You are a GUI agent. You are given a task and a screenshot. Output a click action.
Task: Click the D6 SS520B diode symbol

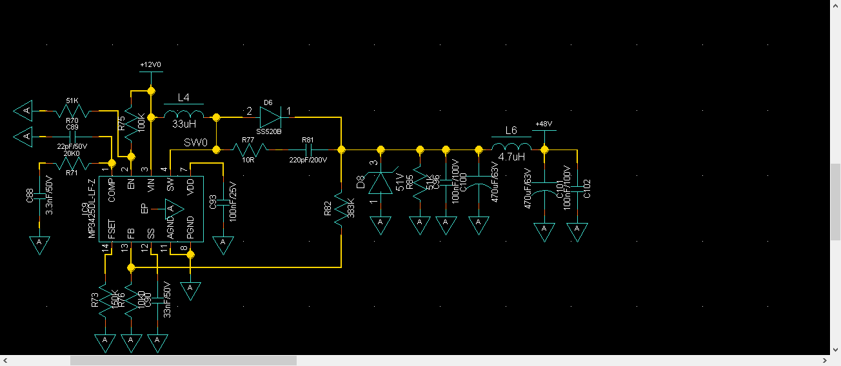pyautogui.click(x=270, y=117)
